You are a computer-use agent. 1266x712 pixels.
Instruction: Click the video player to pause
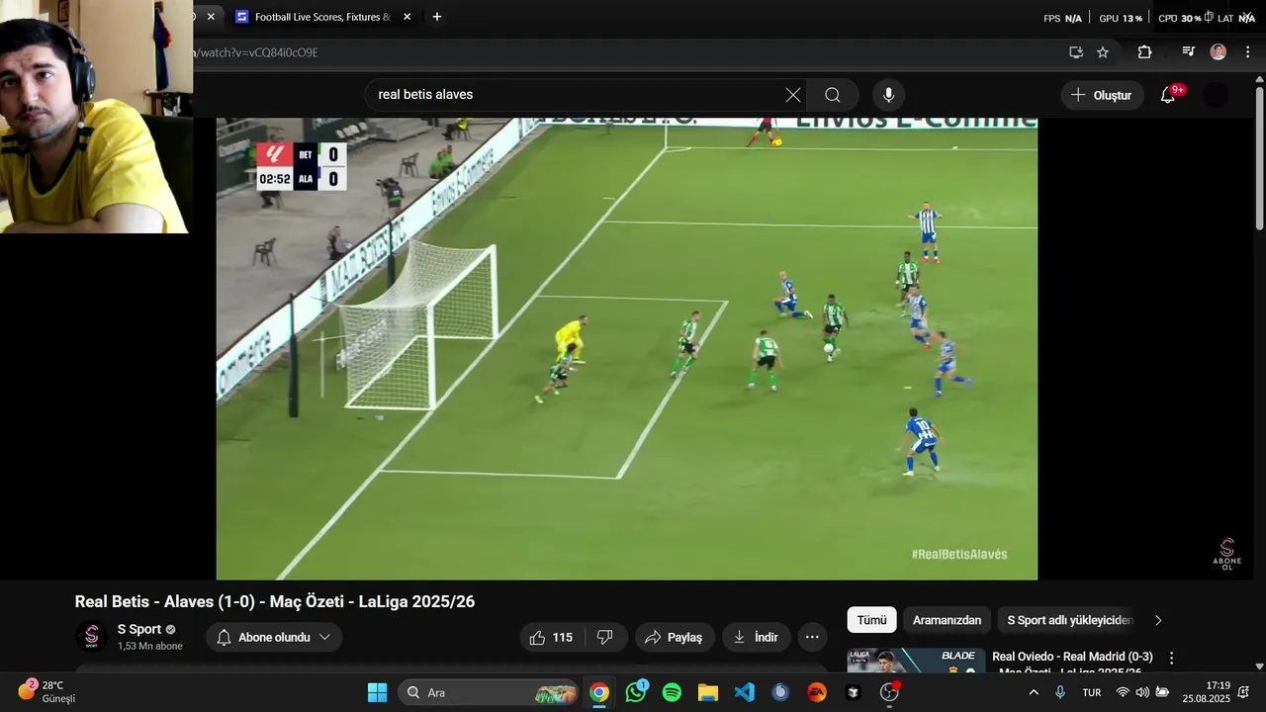coord(627,348)
